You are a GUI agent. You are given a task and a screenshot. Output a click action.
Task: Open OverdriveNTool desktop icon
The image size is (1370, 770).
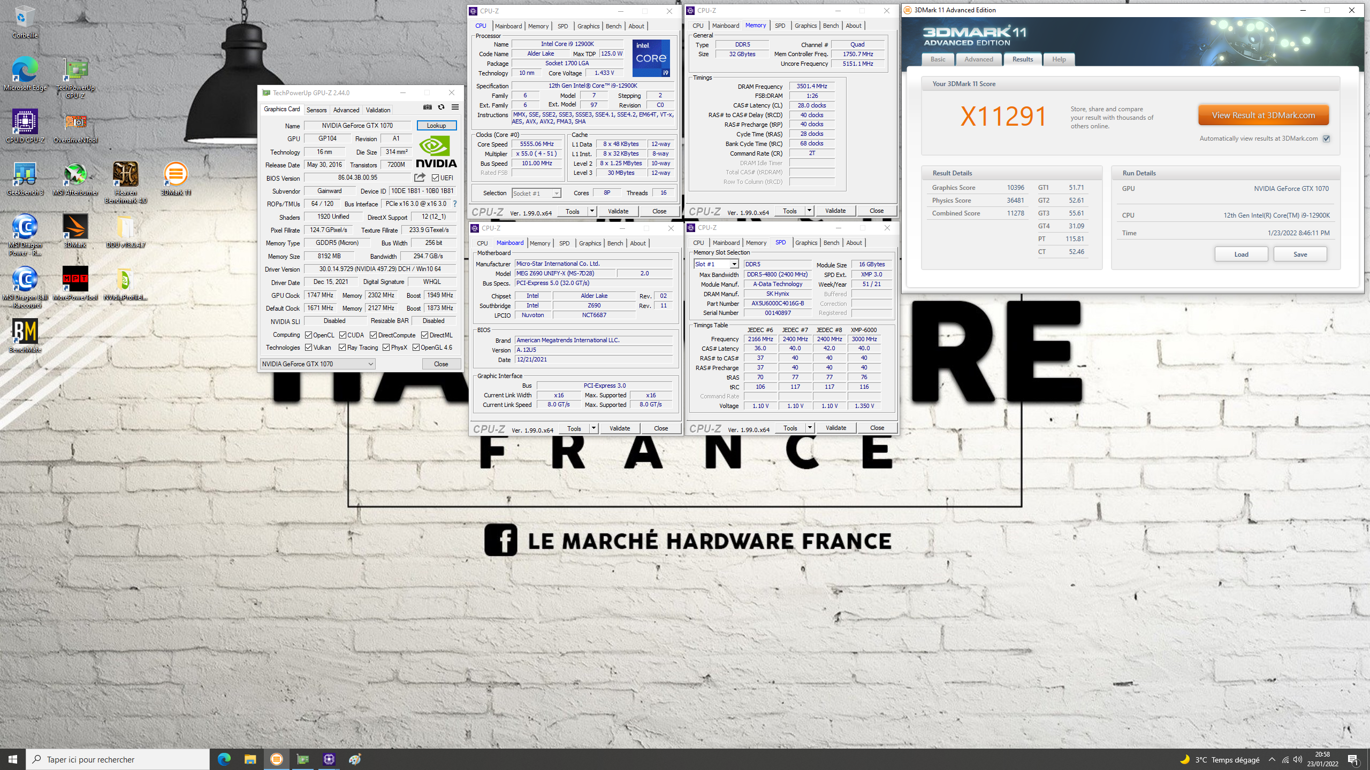[75, 127]
